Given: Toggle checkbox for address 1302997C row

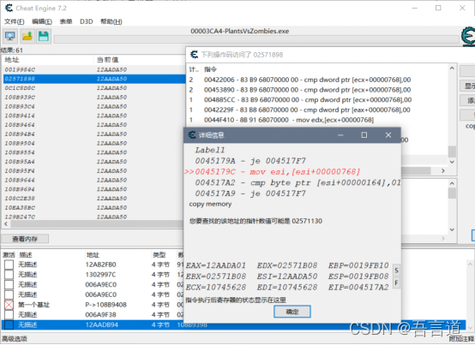Looking at the screenshot, I should coord(9,275).
